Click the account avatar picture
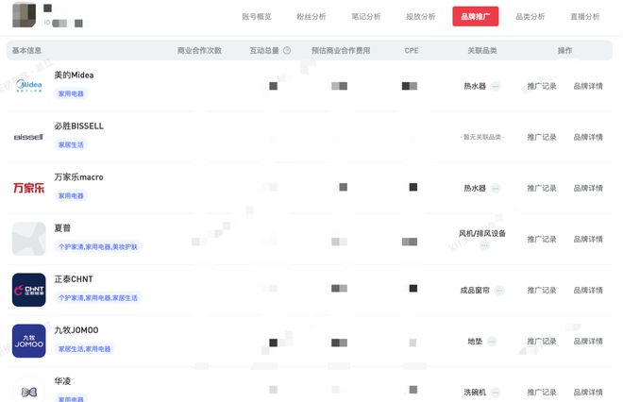 tap(25, 15)
